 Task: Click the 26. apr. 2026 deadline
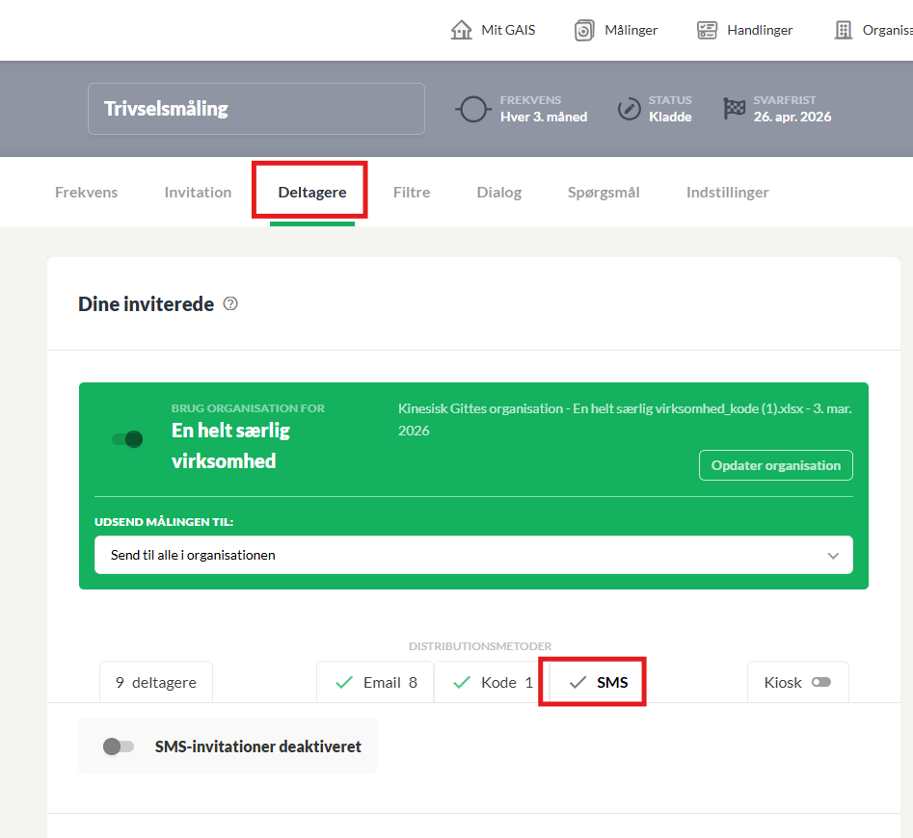[792, 117]
